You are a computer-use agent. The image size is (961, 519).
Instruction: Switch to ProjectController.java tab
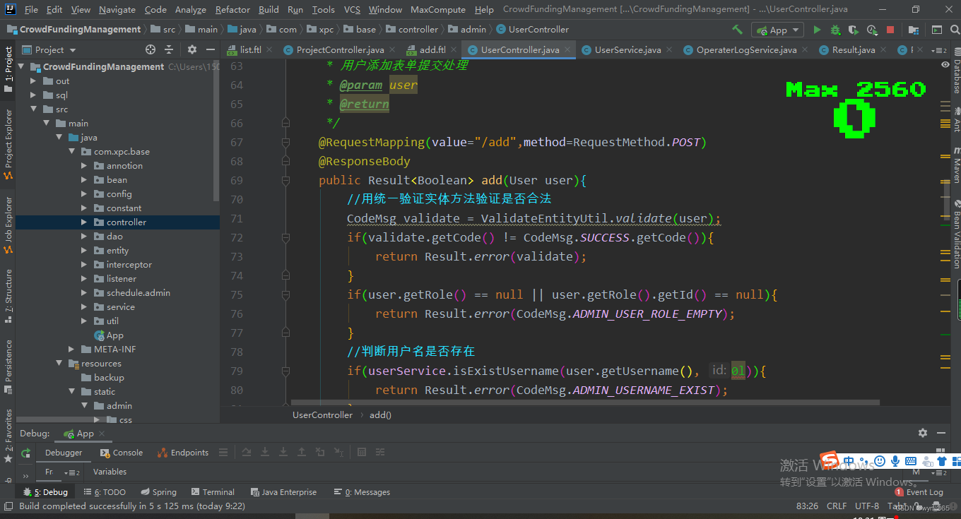click(340, 50)
